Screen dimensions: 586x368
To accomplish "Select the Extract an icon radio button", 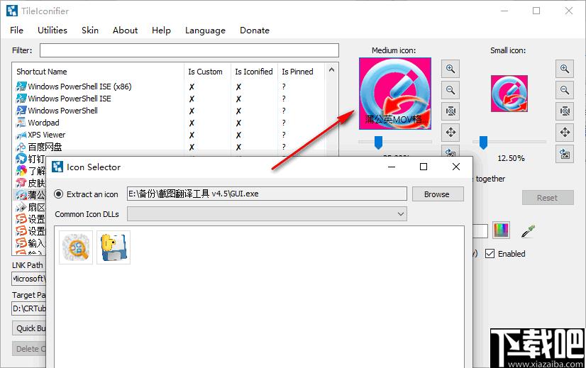I will tap(58, 194).
